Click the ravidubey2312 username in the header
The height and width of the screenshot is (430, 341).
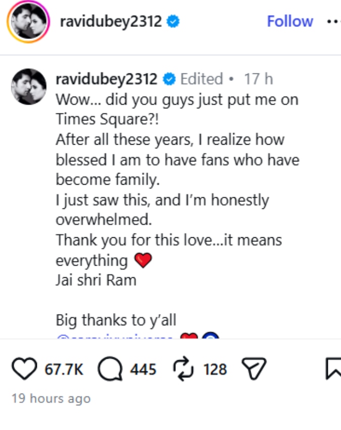pyautogui.click(x=111, y=22)
